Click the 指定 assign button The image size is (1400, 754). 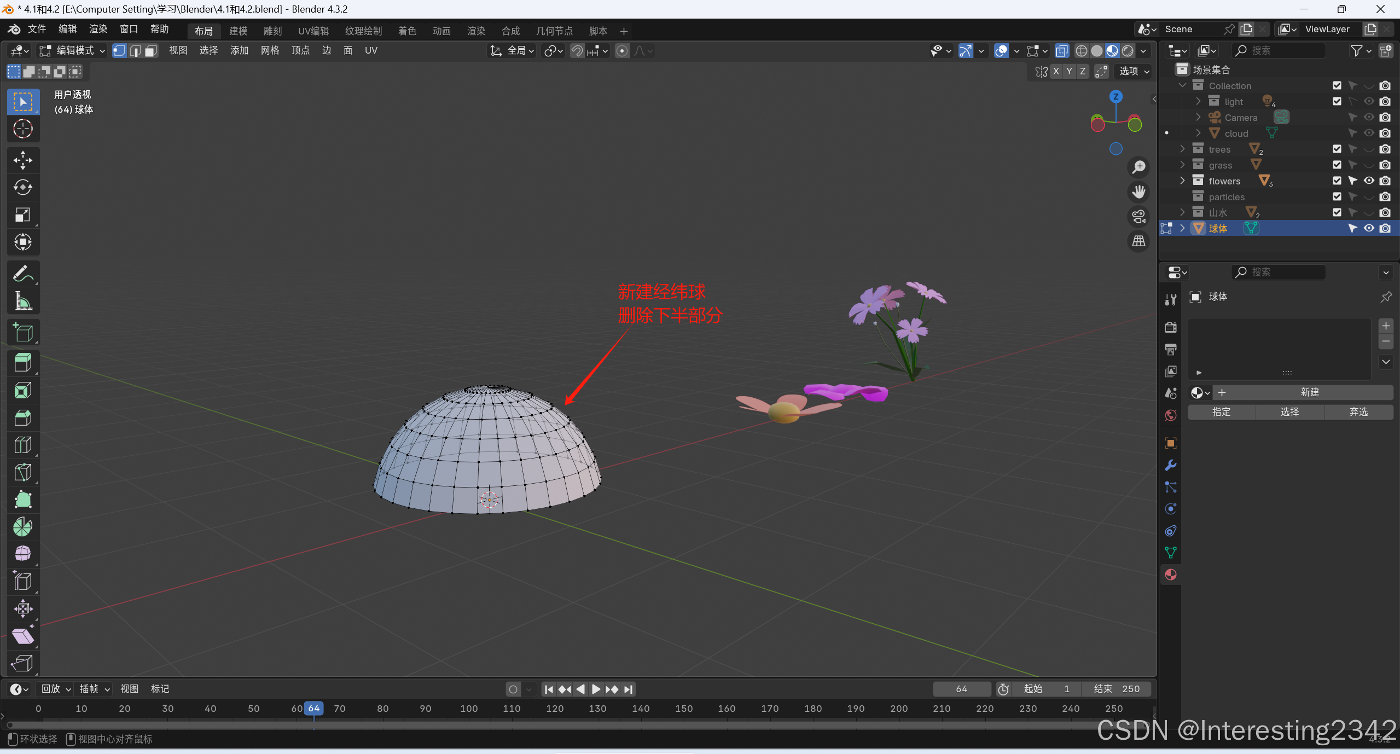(x=1221, y=412)
